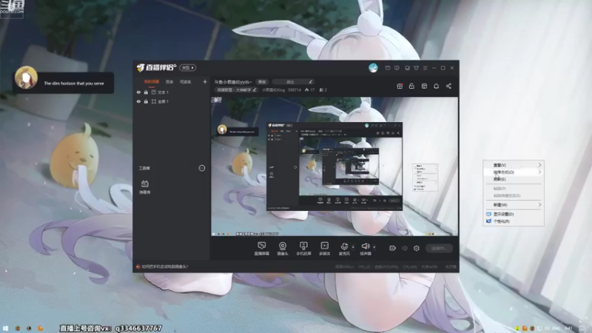592x333 pixels.
Task: Open mode switch pill next to logo
Action: point(188,68)
